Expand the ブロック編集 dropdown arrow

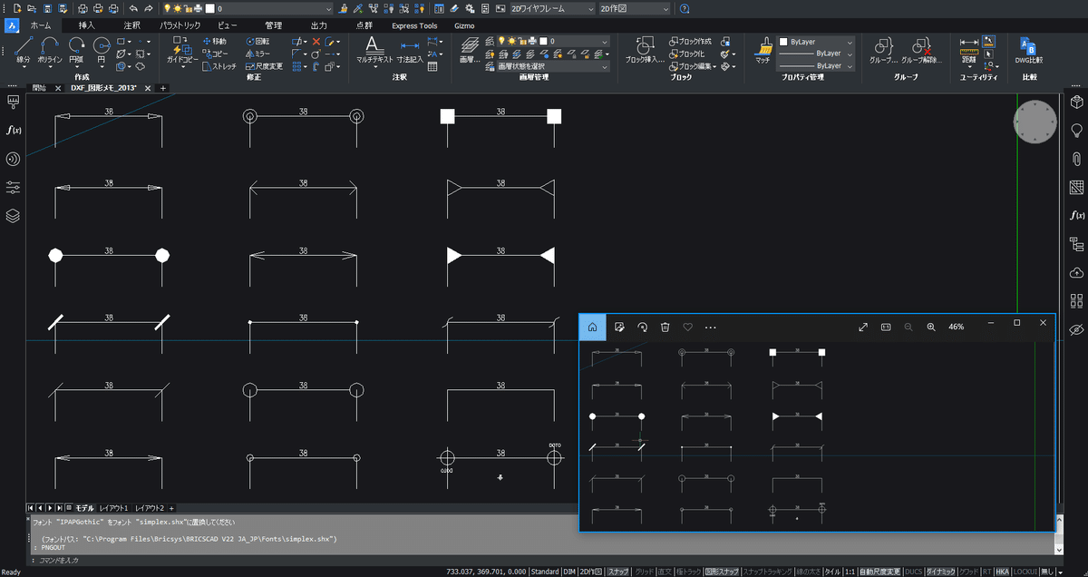(x=714, y=66)
